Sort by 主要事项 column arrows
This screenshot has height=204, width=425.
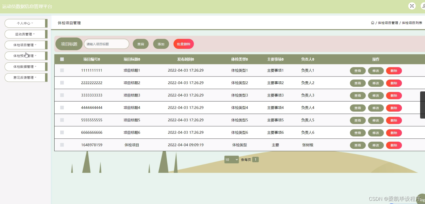coord(283,59)
